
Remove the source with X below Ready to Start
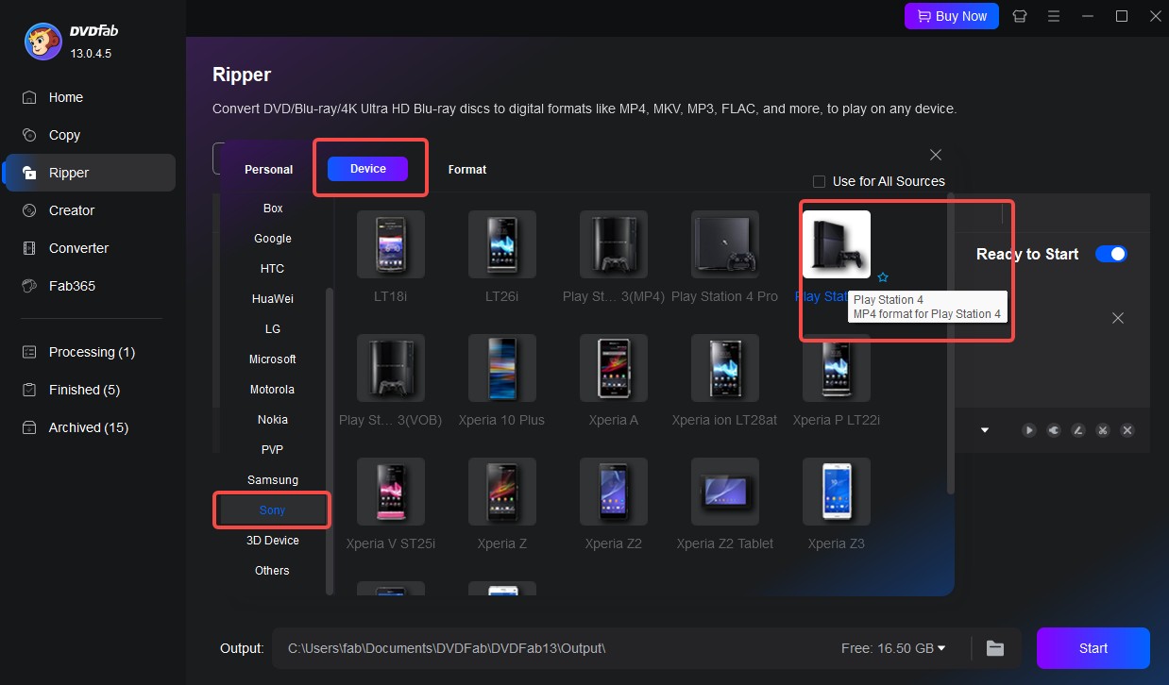click(1118, 318)
